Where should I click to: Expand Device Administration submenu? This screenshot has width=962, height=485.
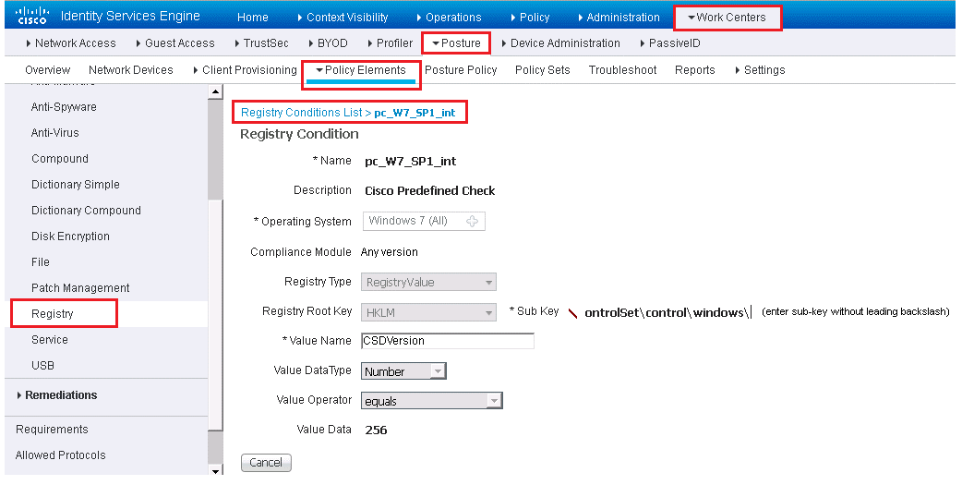point(560,43)
